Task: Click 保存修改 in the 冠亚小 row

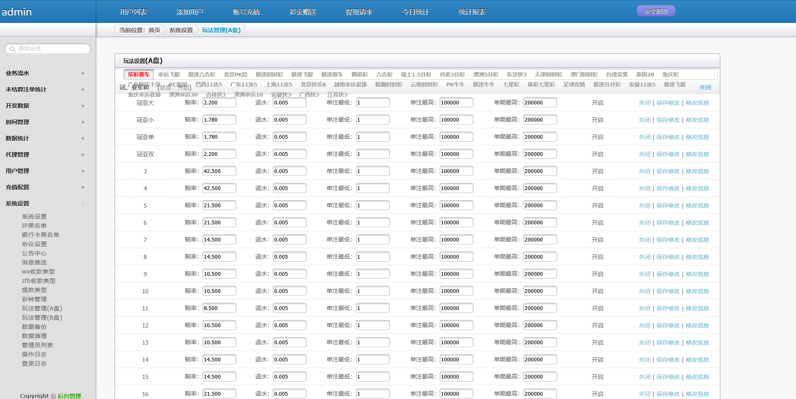Action: click(668, 120)
